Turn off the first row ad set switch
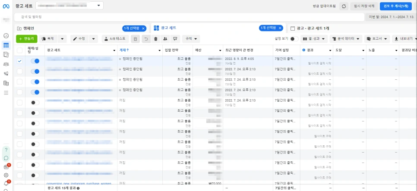417x191 pixels. click(35, 61)
